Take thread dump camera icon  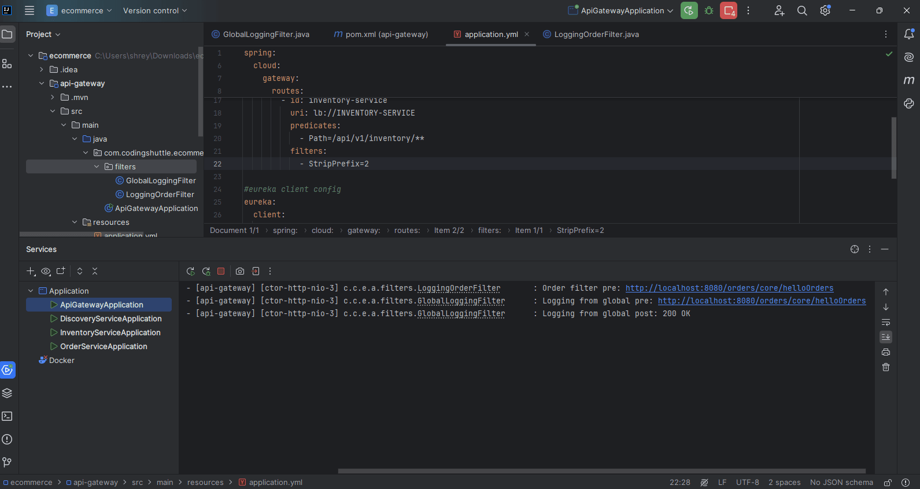(x=240, y=271)
